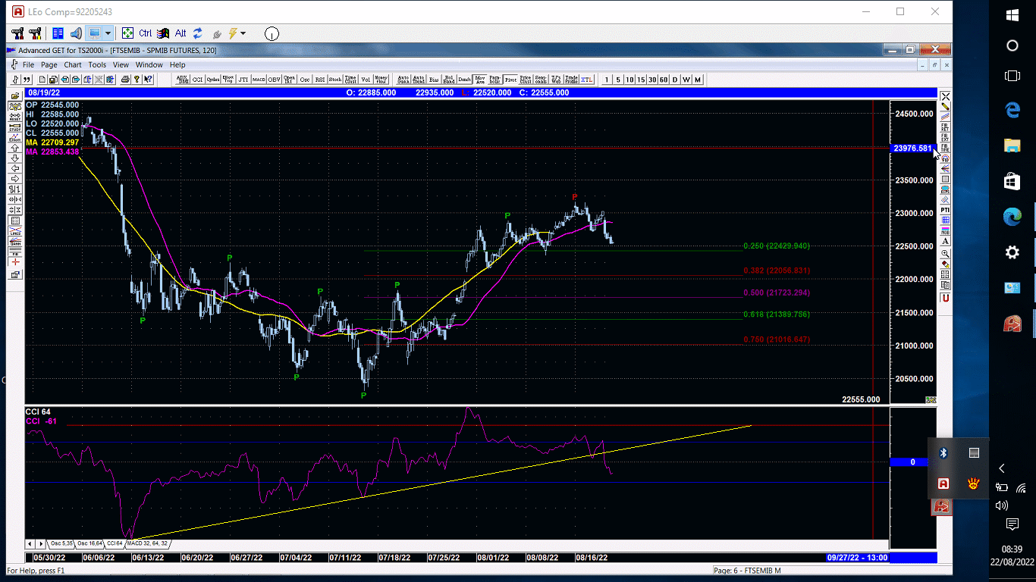Click the Trade Profile button
The height and width of the screenshot is (582, 1036).
click(571, 78)
